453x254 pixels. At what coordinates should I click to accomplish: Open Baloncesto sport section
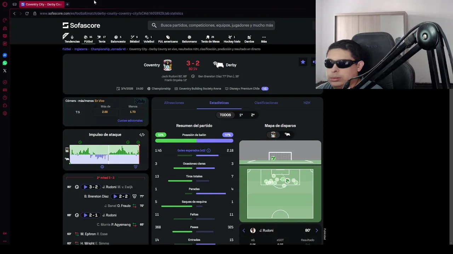click(118, 39)
